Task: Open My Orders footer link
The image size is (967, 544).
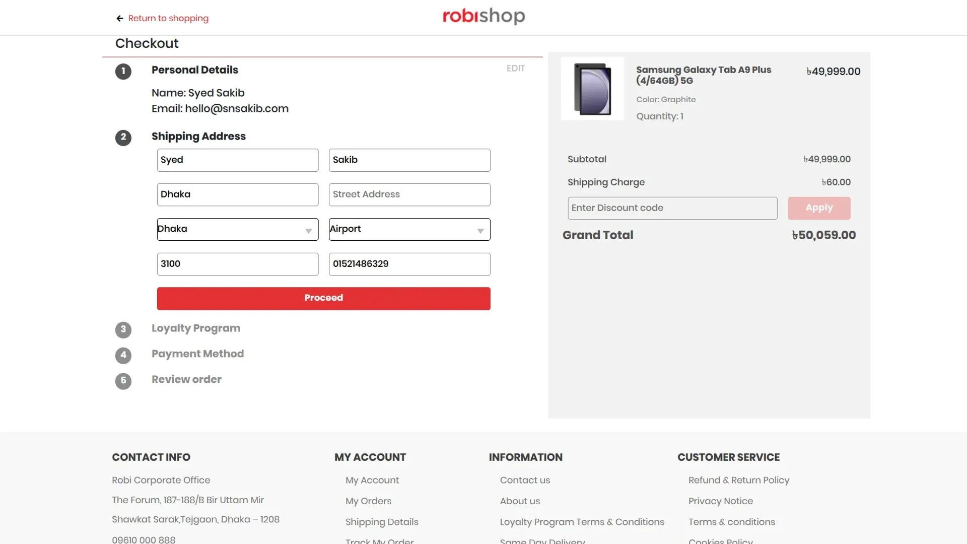Action: [x=368, y=501]
